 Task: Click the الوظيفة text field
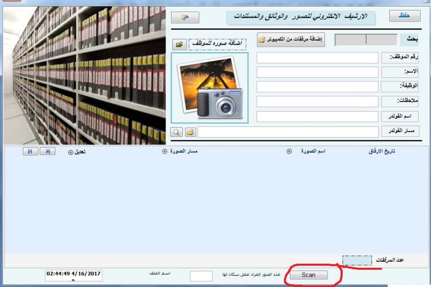(317, 87)
